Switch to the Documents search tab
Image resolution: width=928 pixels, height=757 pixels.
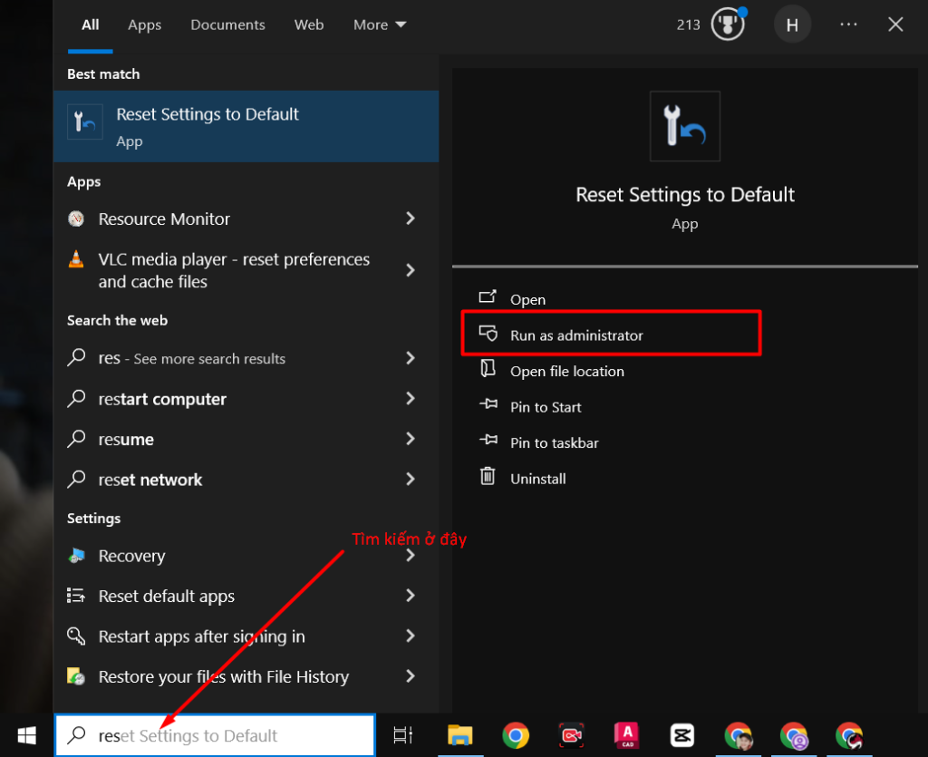coord(227,25)
